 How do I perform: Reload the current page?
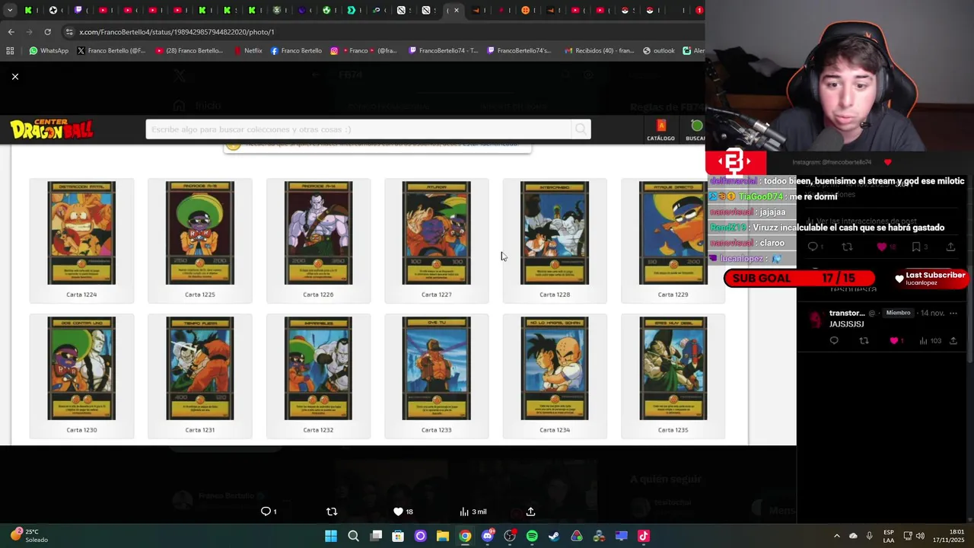click(47, 32)
